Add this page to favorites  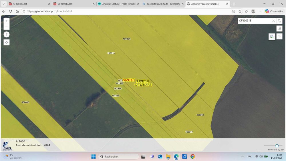240,11
